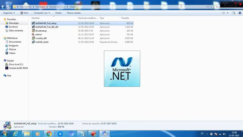
Task: Sort by the Tipo column header
Action: click(102, 18)
